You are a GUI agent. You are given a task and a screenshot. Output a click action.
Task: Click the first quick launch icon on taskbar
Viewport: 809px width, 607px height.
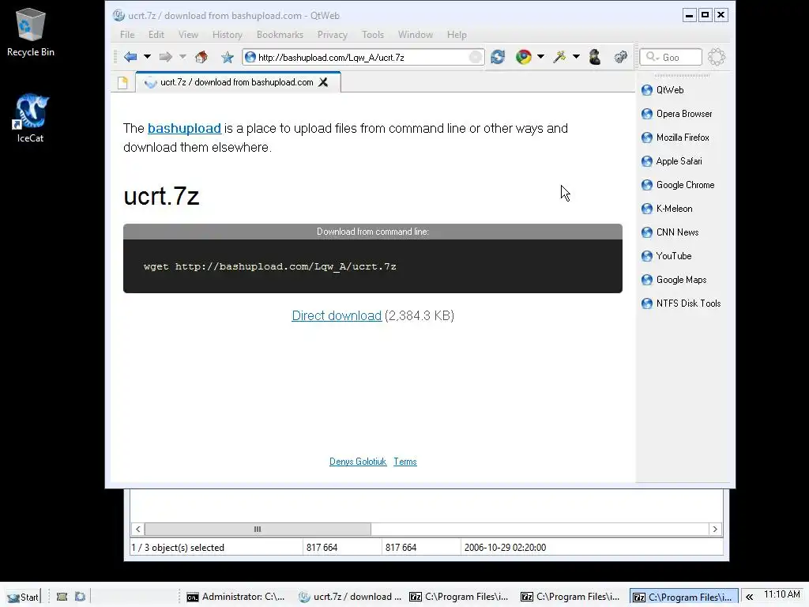click(x=62, y=597)
